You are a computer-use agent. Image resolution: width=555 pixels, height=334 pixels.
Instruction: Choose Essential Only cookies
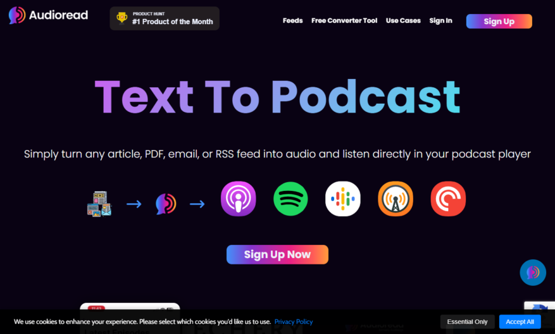pos(467,321)
